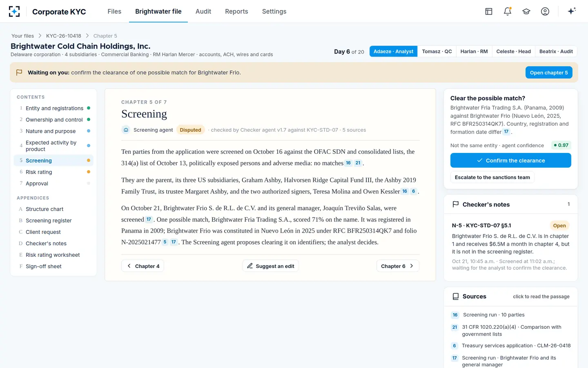Open Sign-off sheet appendix
Image resolution: width=588 pixels, height=368 pixels.
click(53, 266)
